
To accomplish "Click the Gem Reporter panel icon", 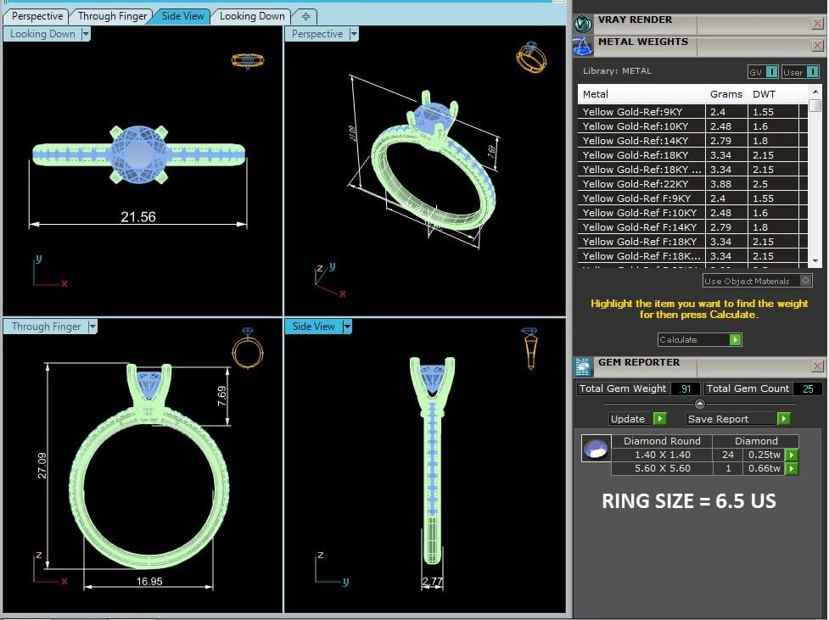I will click(x=583, y=366).
